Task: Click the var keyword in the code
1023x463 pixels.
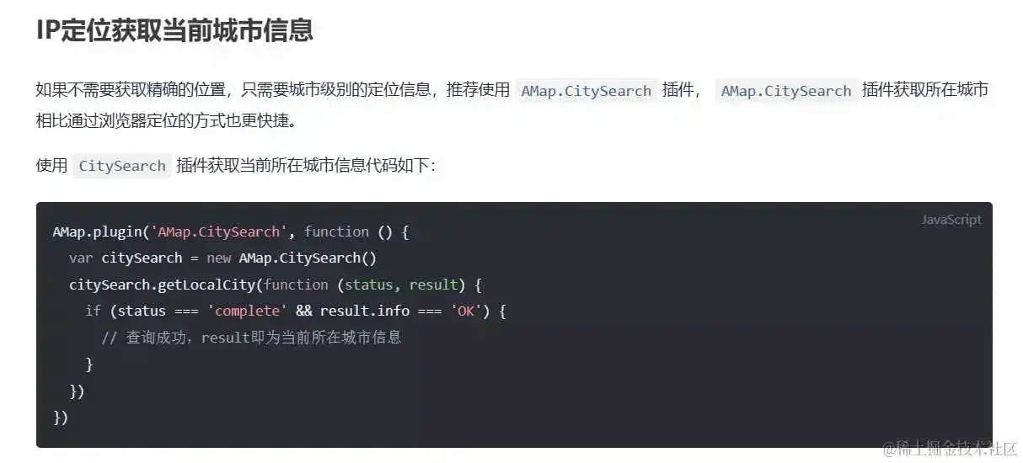Action: (x=81, y=258)
